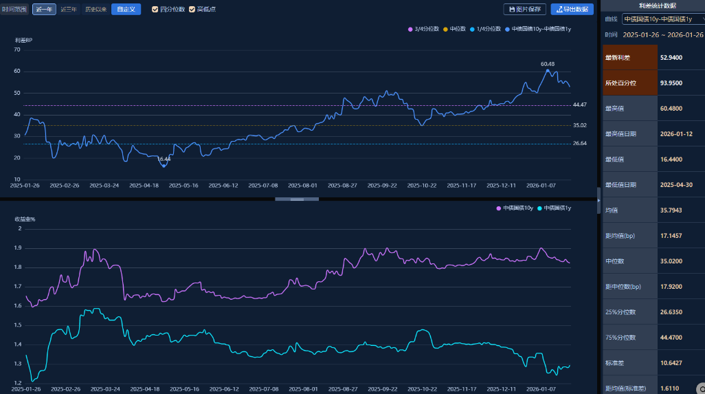The height and width of the screenshot is (394, 705).
Task: Click the 图片保存 save image icon button
Action: pyautogui.click(x=525, y=10)
